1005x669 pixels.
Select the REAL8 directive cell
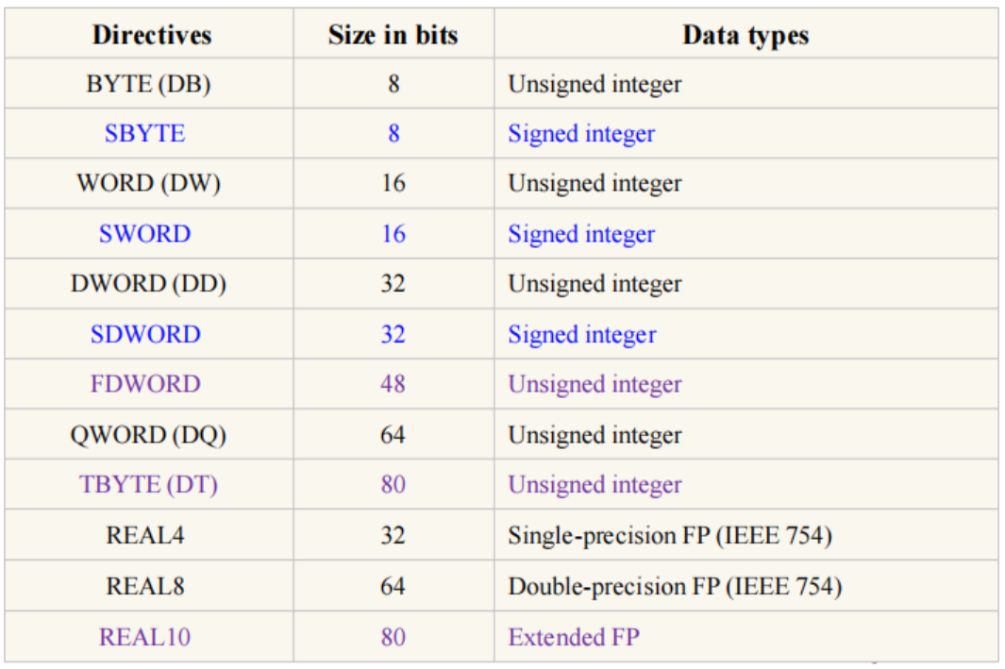pos(145,586)
